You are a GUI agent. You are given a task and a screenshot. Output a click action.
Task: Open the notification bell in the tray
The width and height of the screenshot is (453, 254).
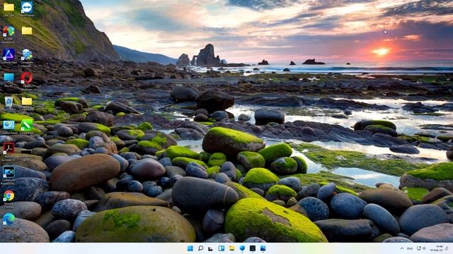click(x=447, y=248)
